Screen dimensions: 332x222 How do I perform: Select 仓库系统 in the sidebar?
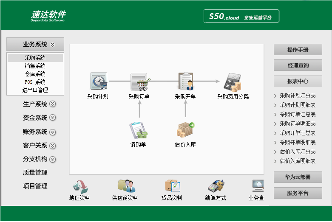coord(35,74)
